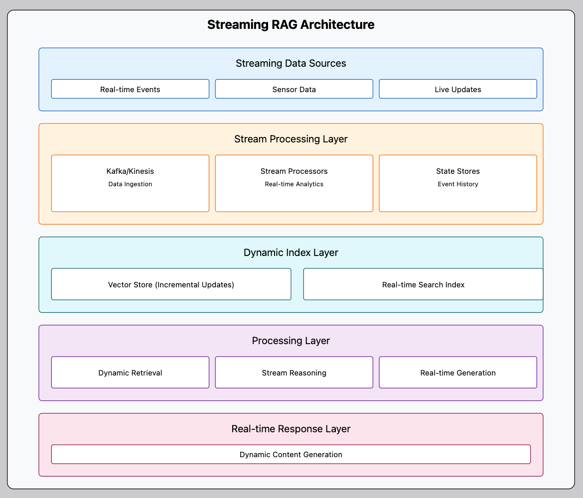The height and width of the screenshot is (498, 583).
Task: Select the Kafka/Kinesis Data Ingestion block
Action: coord(130,183)
